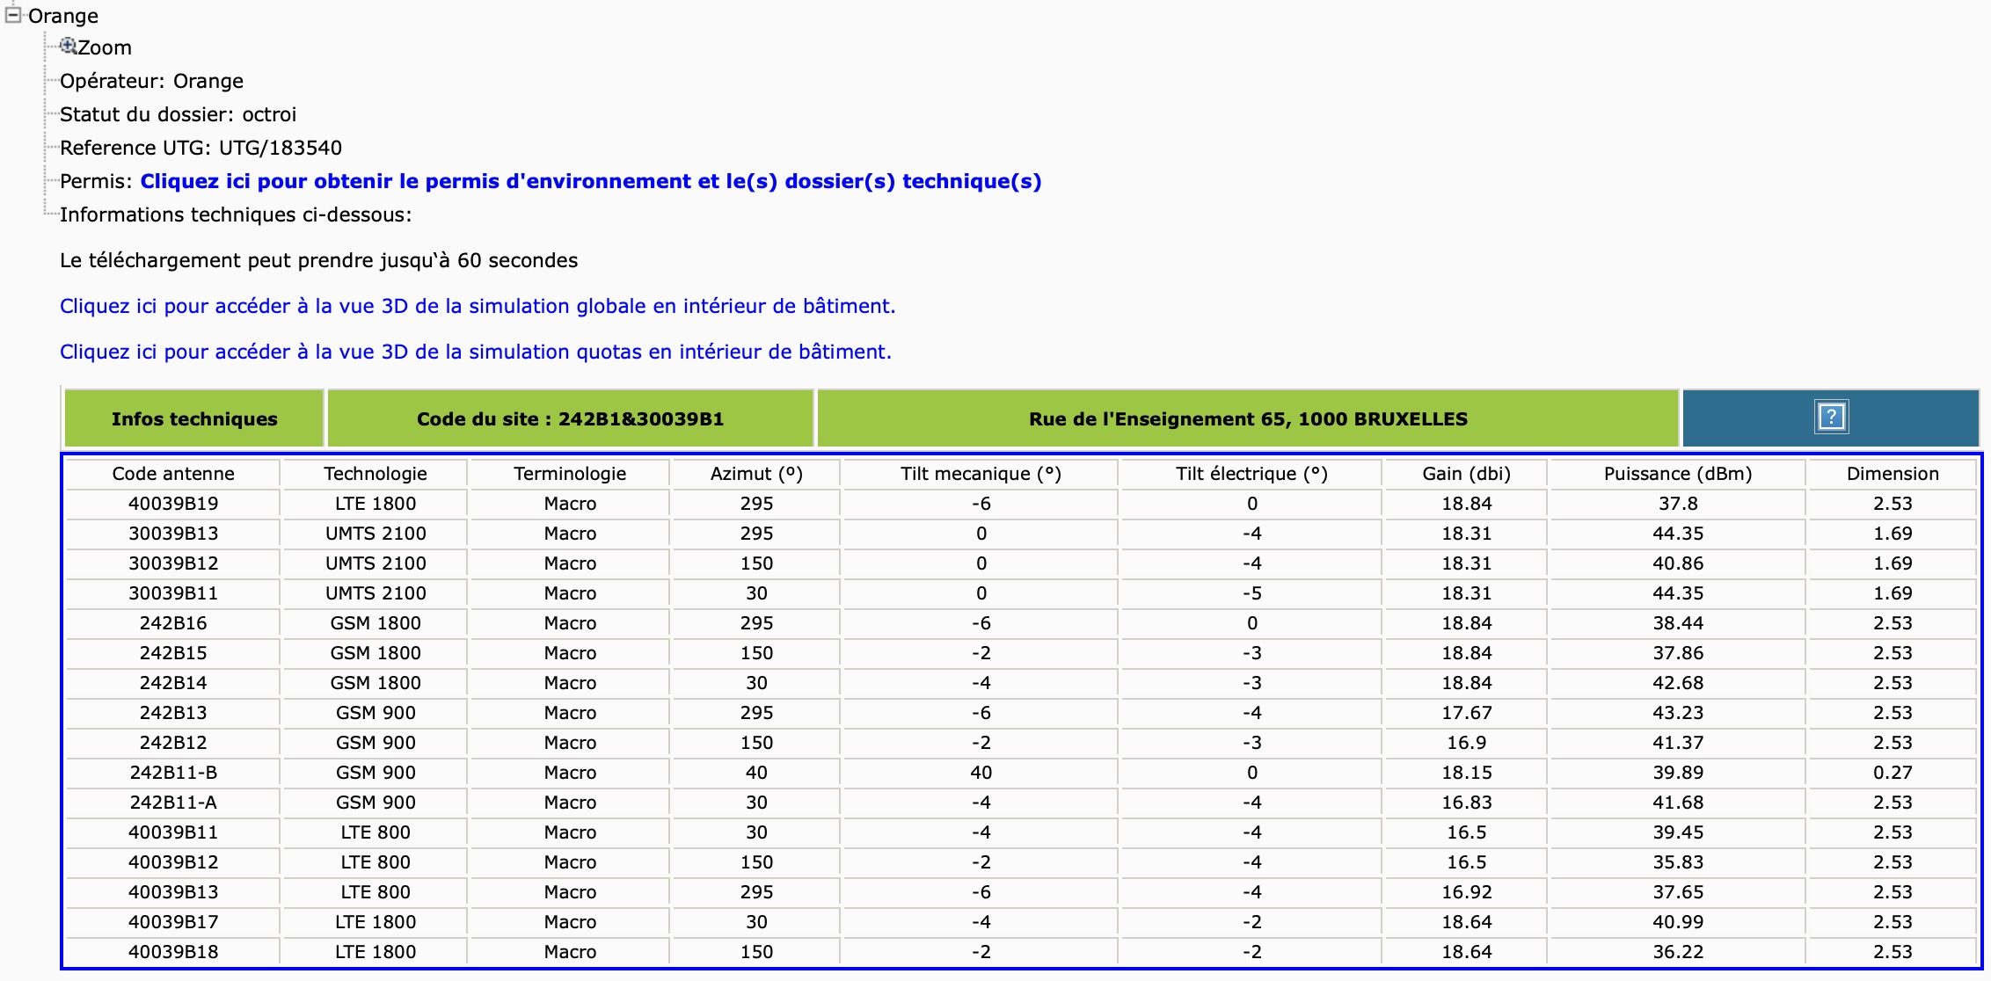Click the Infos techniques header cell
Screen dimensions: 1991x981
coord(194,418)
